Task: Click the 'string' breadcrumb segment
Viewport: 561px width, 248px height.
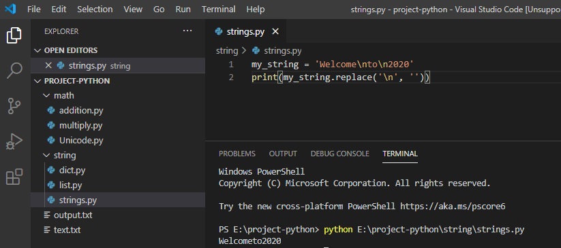Action: pos(227,51)
